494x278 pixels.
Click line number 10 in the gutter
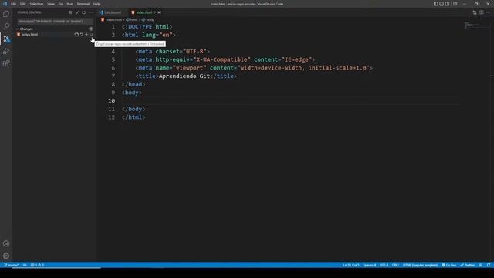click(x=111, y=101)
